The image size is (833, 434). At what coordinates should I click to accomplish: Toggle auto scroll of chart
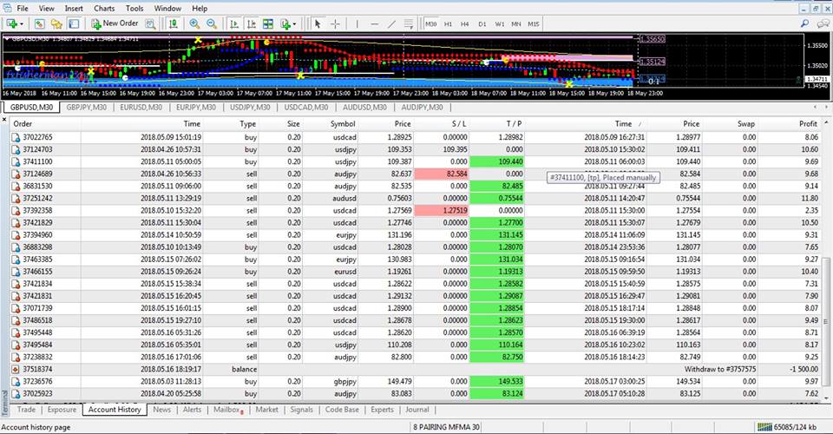click(x=233, y=24)
